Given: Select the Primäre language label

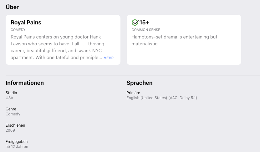Looking at the screenshot, I should (x=133, y=93).
